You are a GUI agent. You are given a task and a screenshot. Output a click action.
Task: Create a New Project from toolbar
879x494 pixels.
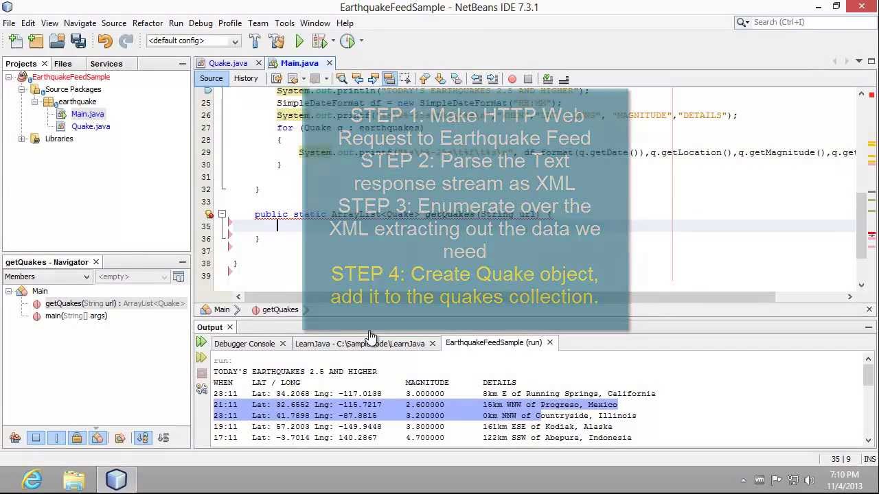[36, 41]
